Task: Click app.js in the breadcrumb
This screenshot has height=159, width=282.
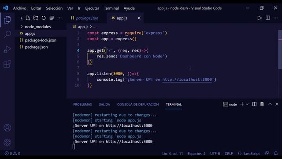Action: [83, 27]
